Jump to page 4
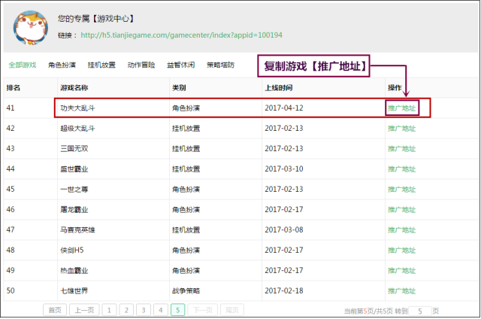This screenshot has height=319, width=481. (160, 310)
